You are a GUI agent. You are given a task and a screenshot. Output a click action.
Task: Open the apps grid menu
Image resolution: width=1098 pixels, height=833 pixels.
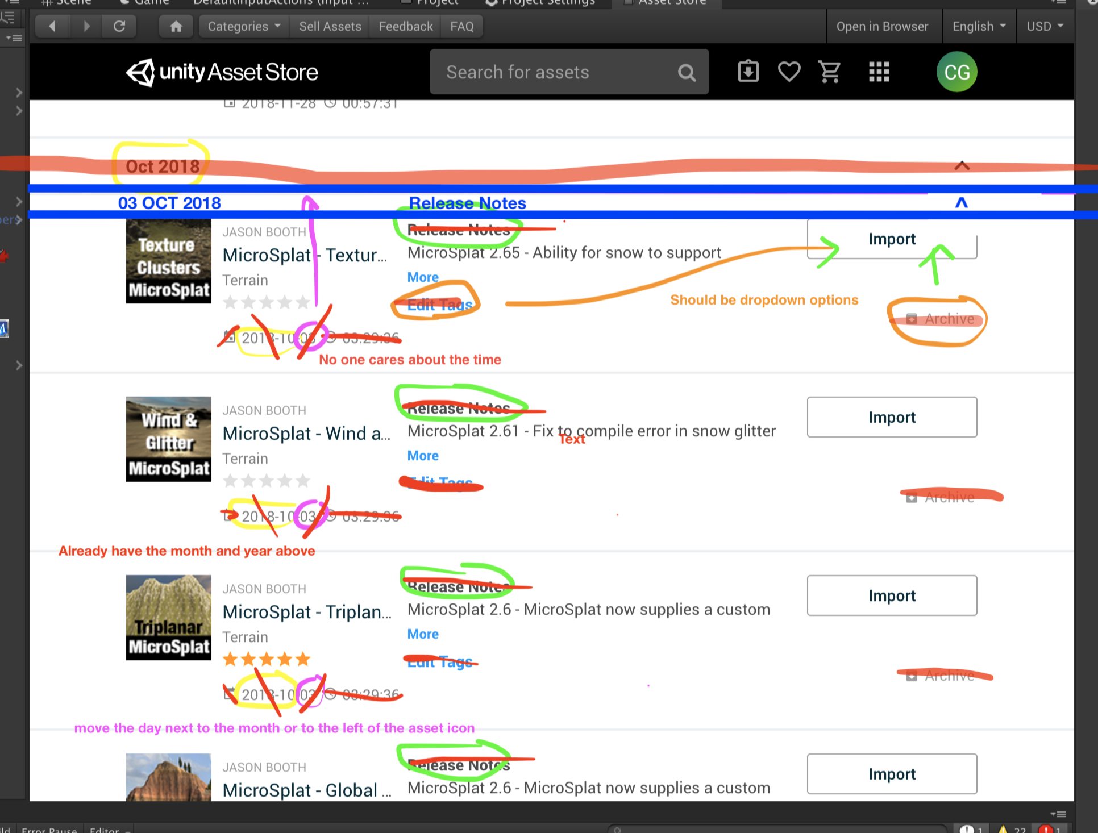tap(879, 72)
